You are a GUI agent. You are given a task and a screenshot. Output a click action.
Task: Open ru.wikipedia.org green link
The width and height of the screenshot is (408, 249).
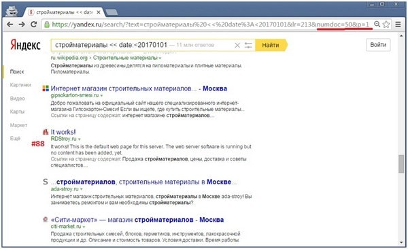coord(69,58)
